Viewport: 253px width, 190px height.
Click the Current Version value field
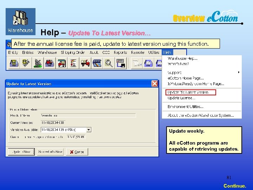53,123
